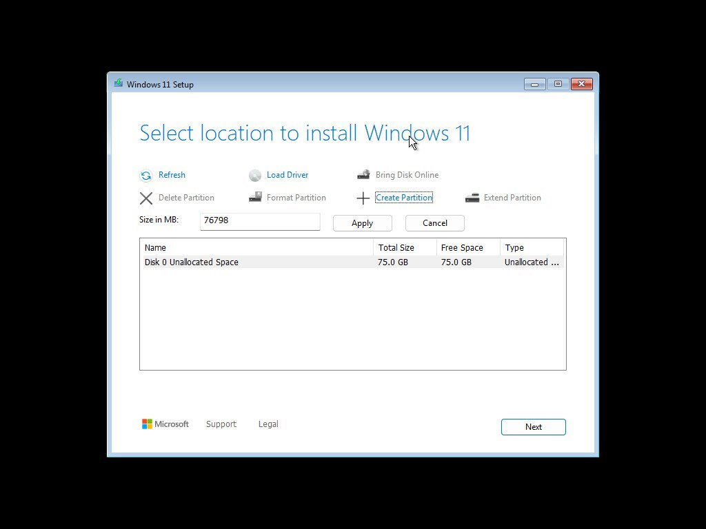This screenshot has height=529, width=706.
Task: Click the Size in MB input field
Action: [260, 221]
